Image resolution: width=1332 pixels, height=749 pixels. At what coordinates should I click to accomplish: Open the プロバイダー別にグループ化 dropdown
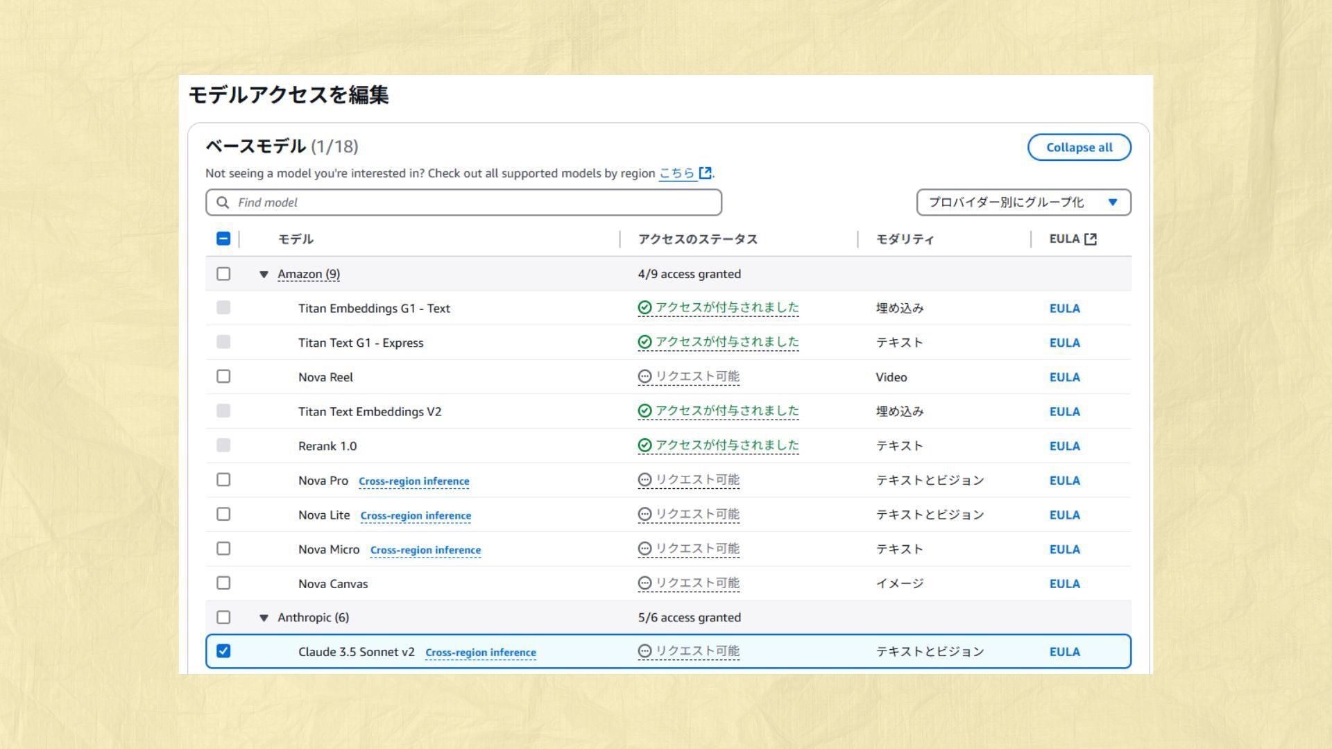(1024, 203)
